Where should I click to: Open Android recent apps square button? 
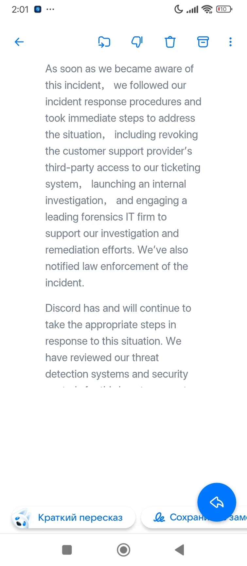[x=67, y=550]
